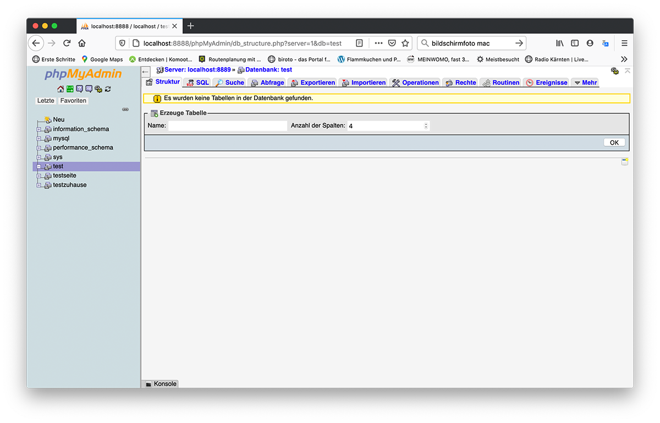This screenshot has height=423, width=660.
Task: Open the Exportieren tab
Action: pyautogui.click(x=312, y=83)
